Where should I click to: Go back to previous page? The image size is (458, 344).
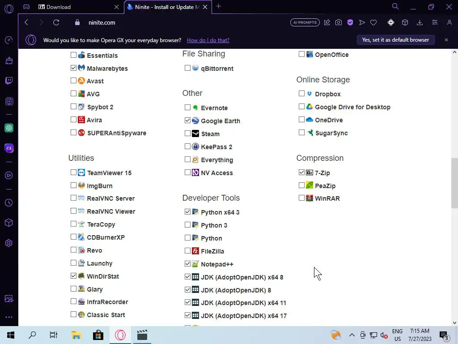click(x=26, y=22)
